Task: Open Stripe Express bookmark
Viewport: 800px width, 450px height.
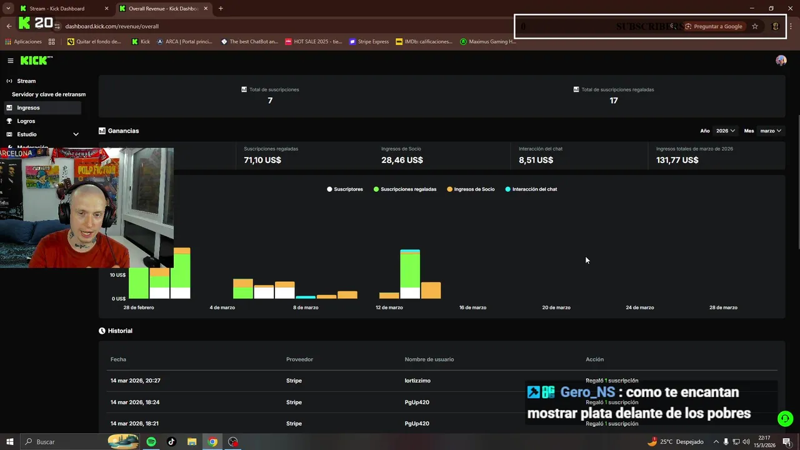Action: [x=369, y=42]
